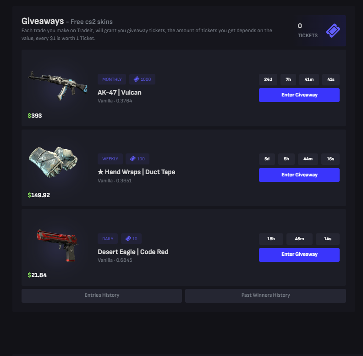Click the AK-47 | Vulcan title
Viewport: 363px width, 356px height.
click(x=120, y=92)
